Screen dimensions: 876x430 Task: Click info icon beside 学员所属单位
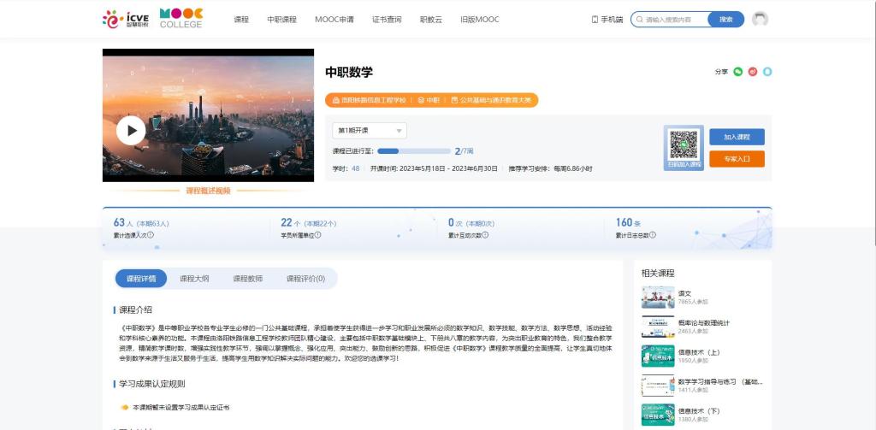(318, 235)
